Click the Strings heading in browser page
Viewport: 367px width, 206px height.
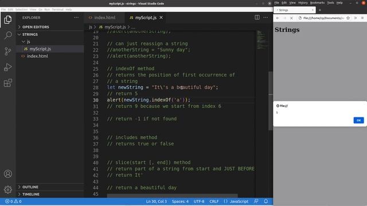[287, 30]
